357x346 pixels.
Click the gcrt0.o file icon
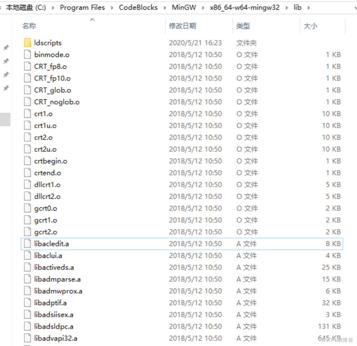(27, 208)
